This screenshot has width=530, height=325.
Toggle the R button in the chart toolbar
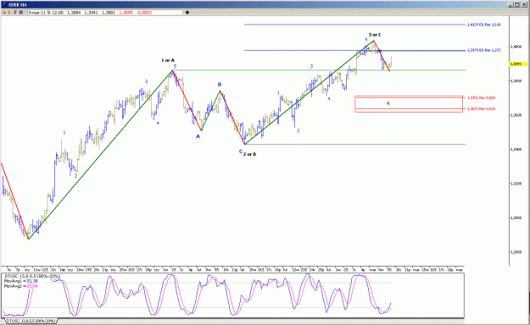[x=21, y=13]
